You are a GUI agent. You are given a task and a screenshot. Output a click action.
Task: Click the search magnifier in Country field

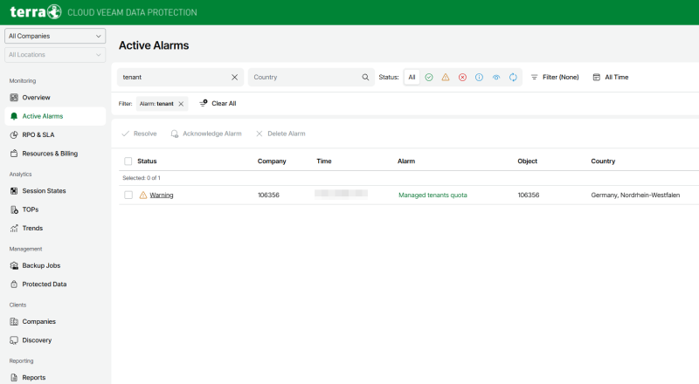pos(365,77)
